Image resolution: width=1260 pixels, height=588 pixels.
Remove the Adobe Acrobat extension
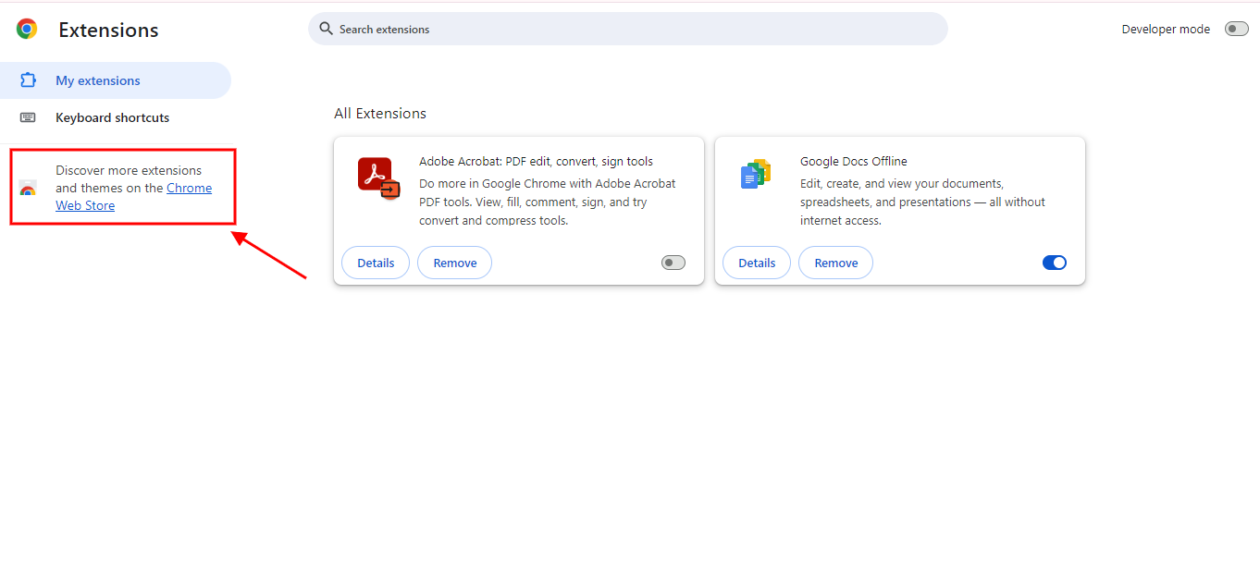[455, 263]
